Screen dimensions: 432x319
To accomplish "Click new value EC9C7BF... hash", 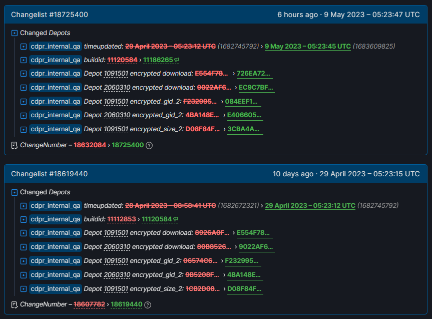I will pos(256,88).
